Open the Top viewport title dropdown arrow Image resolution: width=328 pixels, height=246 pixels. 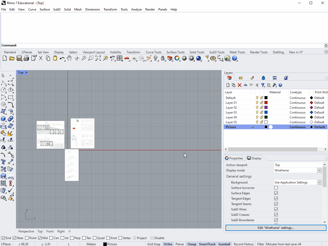click(x=27, y=73)
